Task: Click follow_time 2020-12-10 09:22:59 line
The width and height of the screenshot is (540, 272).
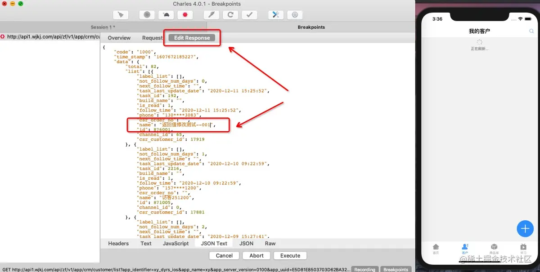Action: tap(189, 183)
